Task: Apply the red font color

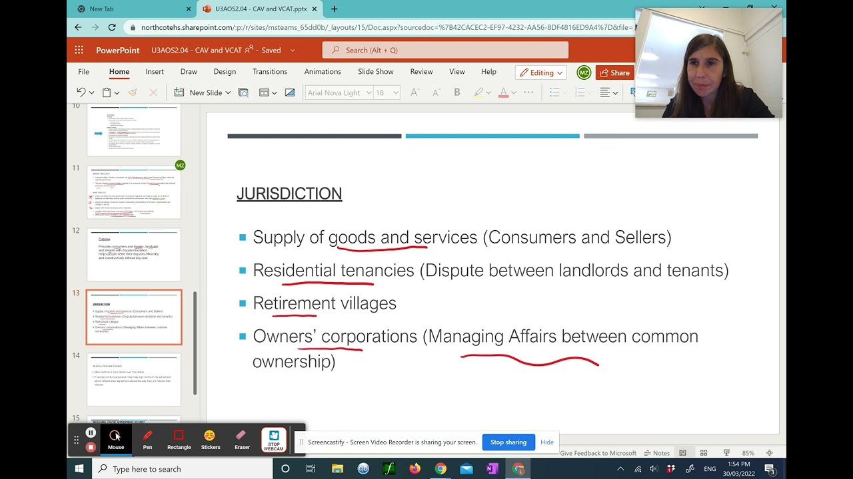Action: [503, 92]
